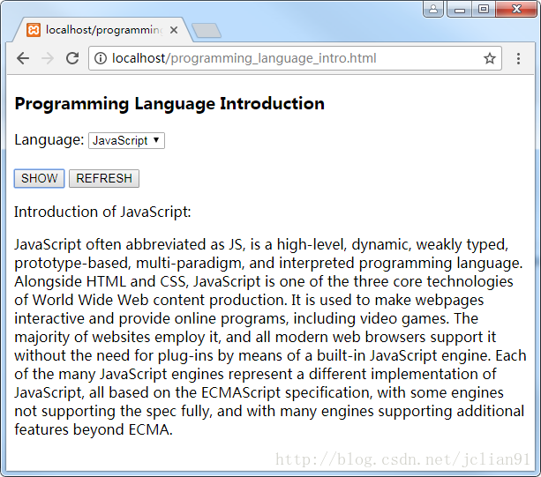
Task: Click the XAMPP favicon on the tab
Action: point(34,30)
